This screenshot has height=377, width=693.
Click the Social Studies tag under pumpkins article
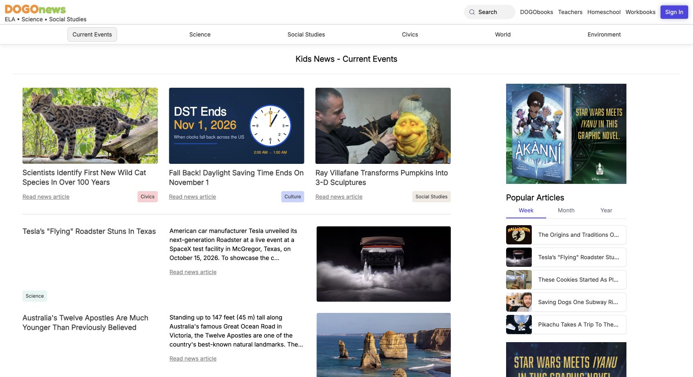(432, 197)
